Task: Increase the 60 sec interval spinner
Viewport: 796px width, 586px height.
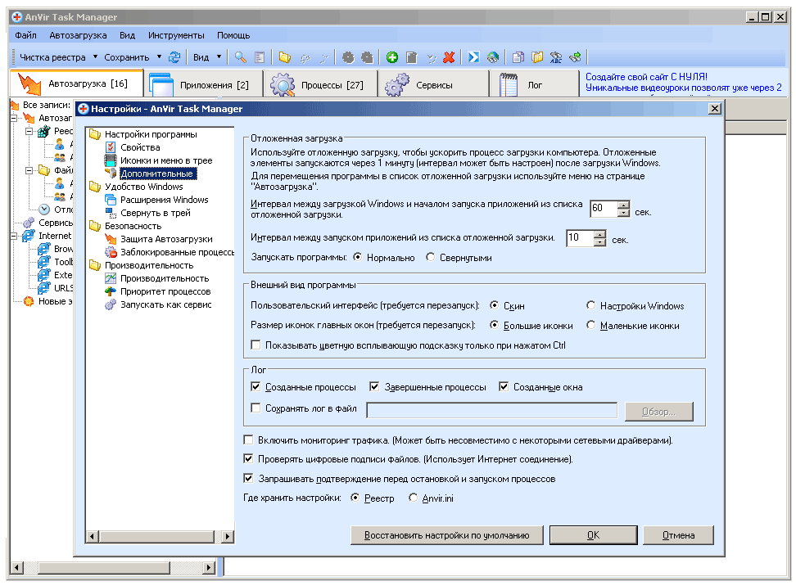Action: (x=623, y=205)
